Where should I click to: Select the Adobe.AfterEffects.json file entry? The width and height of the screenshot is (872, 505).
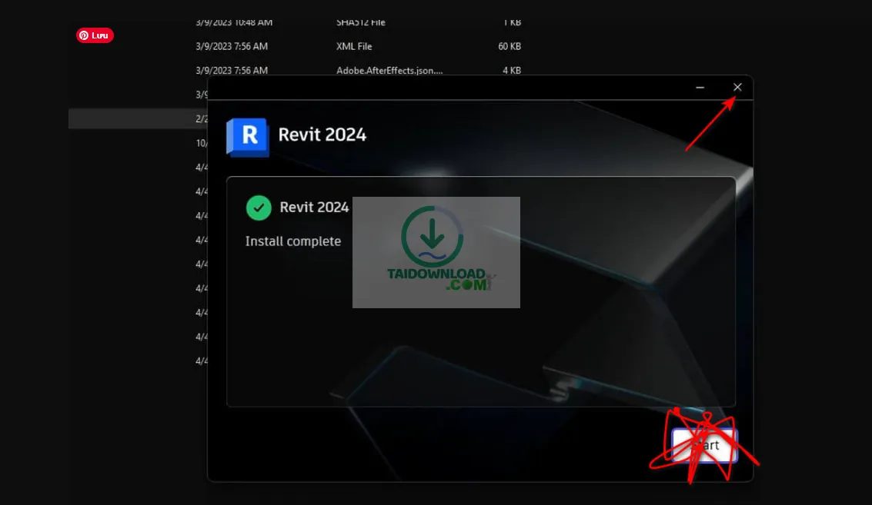[x=389, y=70]
